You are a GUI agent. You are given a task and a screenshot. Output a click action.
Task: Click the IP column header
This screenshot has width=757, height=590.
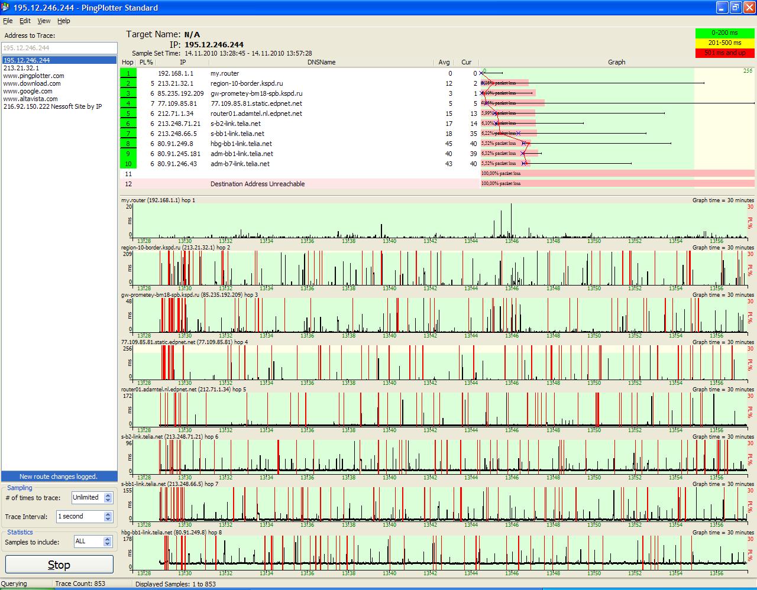tap(183, 62)
